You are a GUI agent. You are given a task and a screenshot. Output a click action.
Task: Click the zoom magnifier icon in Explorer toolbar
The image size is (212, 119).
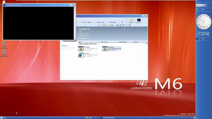(x=126, y=25)
